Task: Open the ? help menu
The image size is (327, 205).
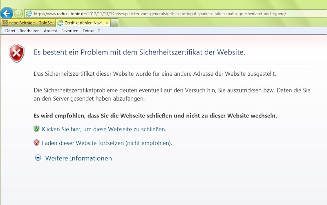Action: (x=99, y=31)
